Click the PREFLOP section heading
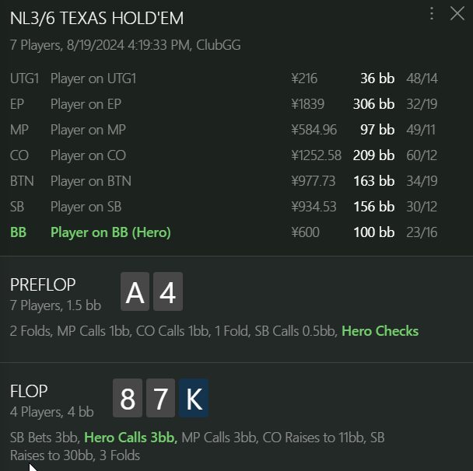The width and height of the screenshot is (473, 471). [43, 284]
